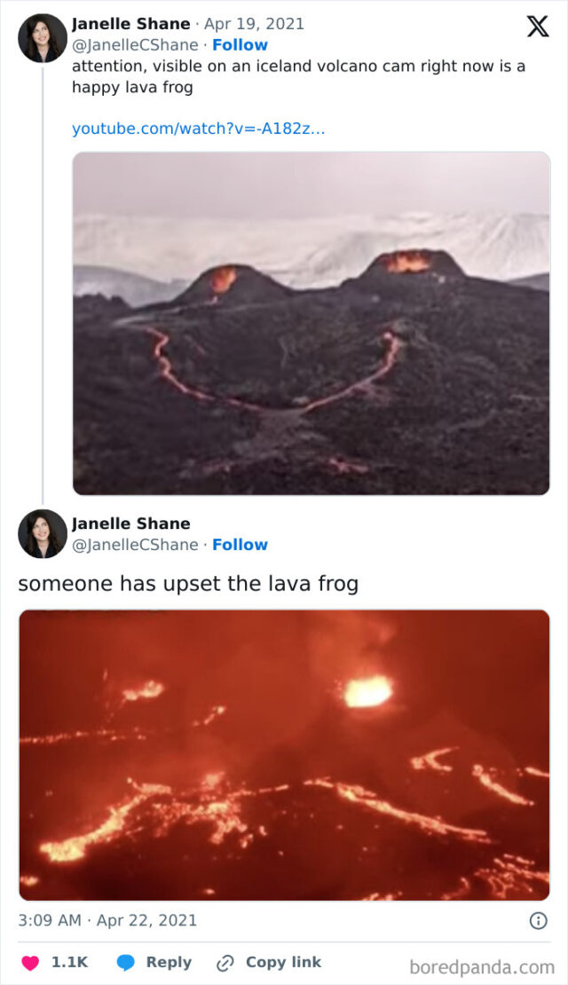Click the chain link copy icon
Screen dimensions: 568x985
point(225,963)
